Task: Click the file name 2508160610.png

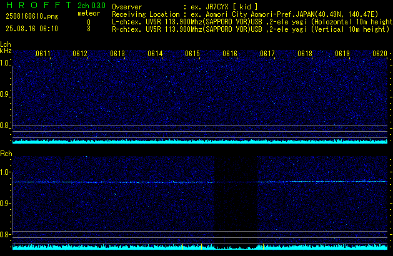Action: [32, 16]
